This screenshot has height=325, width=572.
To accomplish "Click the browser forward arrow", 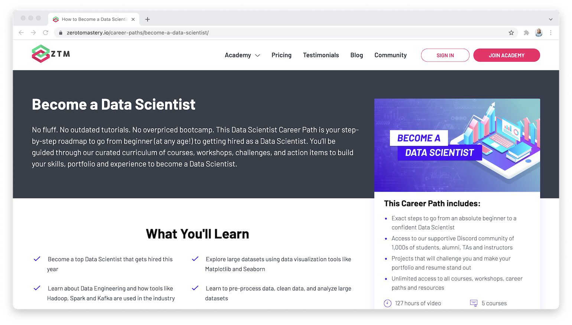I will (x=33, y=32).
